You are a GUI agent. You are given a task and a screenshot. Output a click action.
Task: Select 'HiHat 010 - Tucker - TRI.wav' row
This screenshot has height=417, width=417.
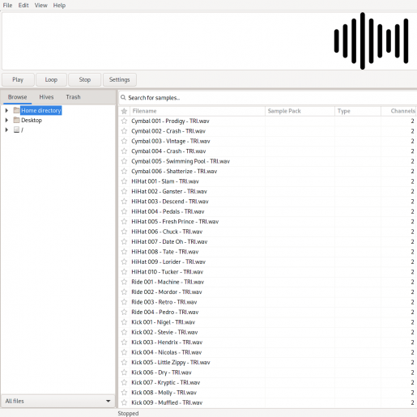[x=268, y=272]
